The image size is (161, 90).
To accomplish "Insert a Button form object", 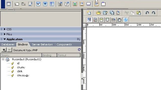I will [89, 4].
